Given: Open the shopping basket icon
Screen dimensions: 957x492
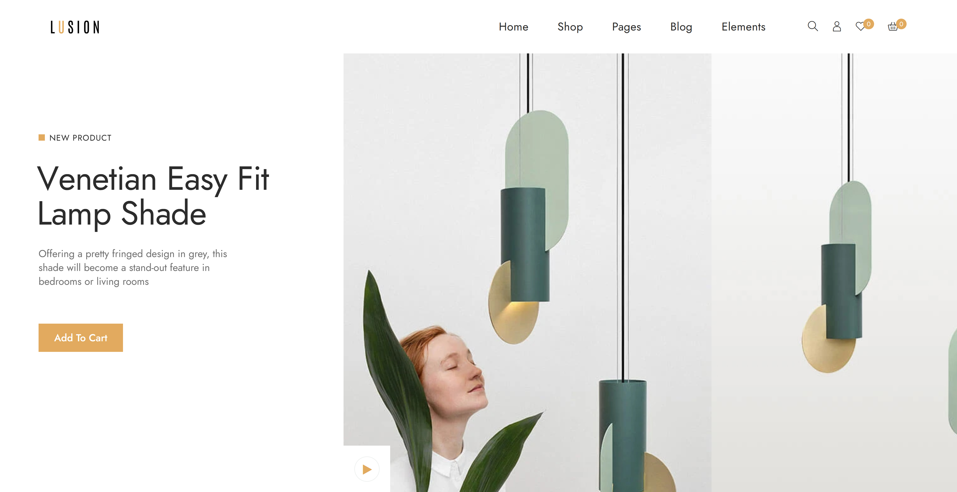Looking at the screenshot, I should (893, 27).
